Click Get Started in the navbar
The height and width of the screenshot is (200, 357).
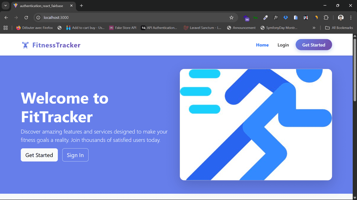313,45
